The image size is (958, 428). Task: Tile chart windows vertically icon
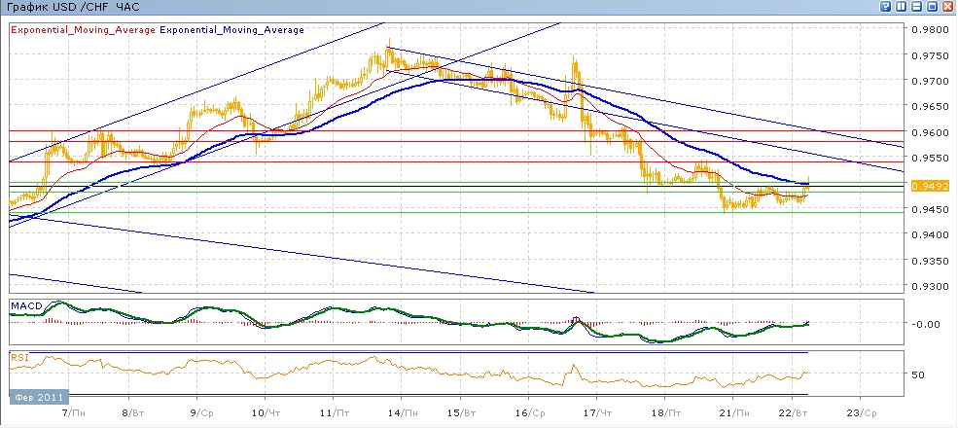point(902,6)
